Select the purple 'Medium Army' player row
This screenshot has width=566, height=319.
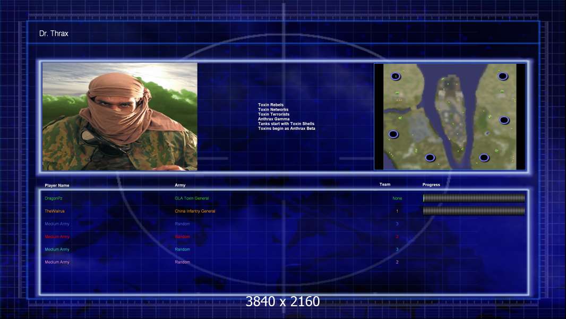tap(57, 262)
